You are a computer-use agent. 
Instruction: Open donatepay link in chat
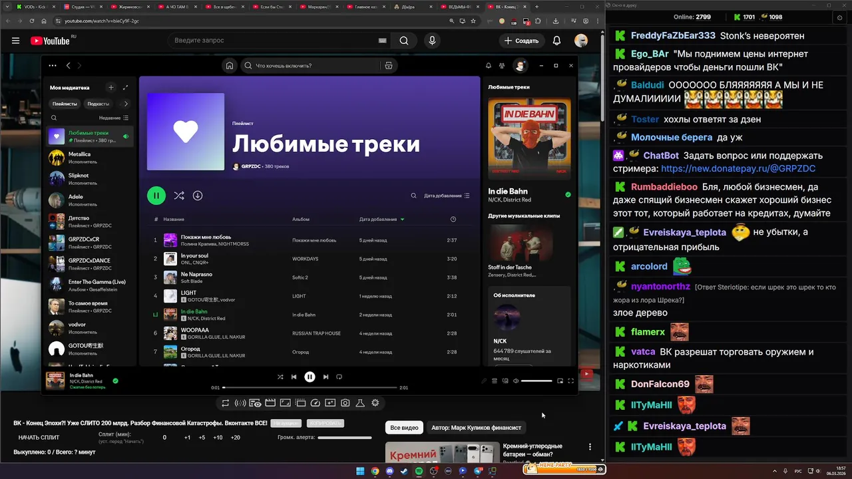[x=738, y=169]
